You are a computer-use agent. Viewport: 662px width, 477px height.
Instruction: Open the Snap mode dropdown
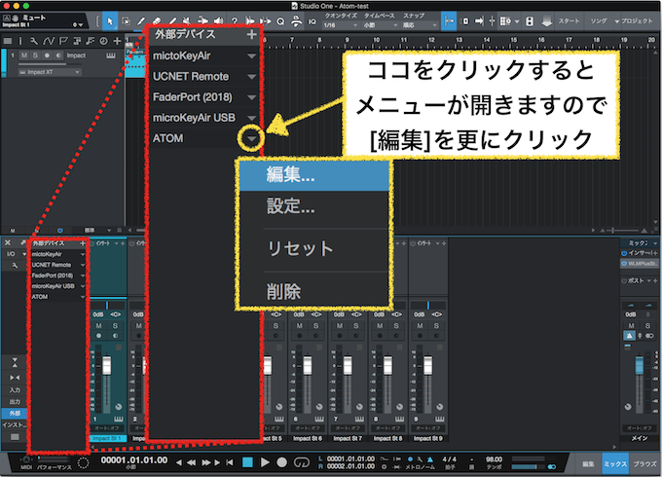[420, 25]
